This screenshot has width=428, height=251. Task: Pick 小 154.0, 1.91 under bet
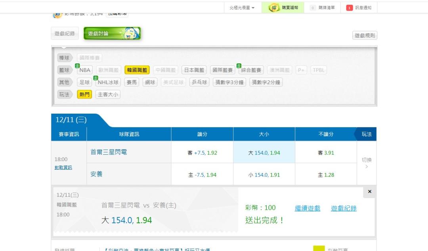pyautogui.click(x=264, y=175)
